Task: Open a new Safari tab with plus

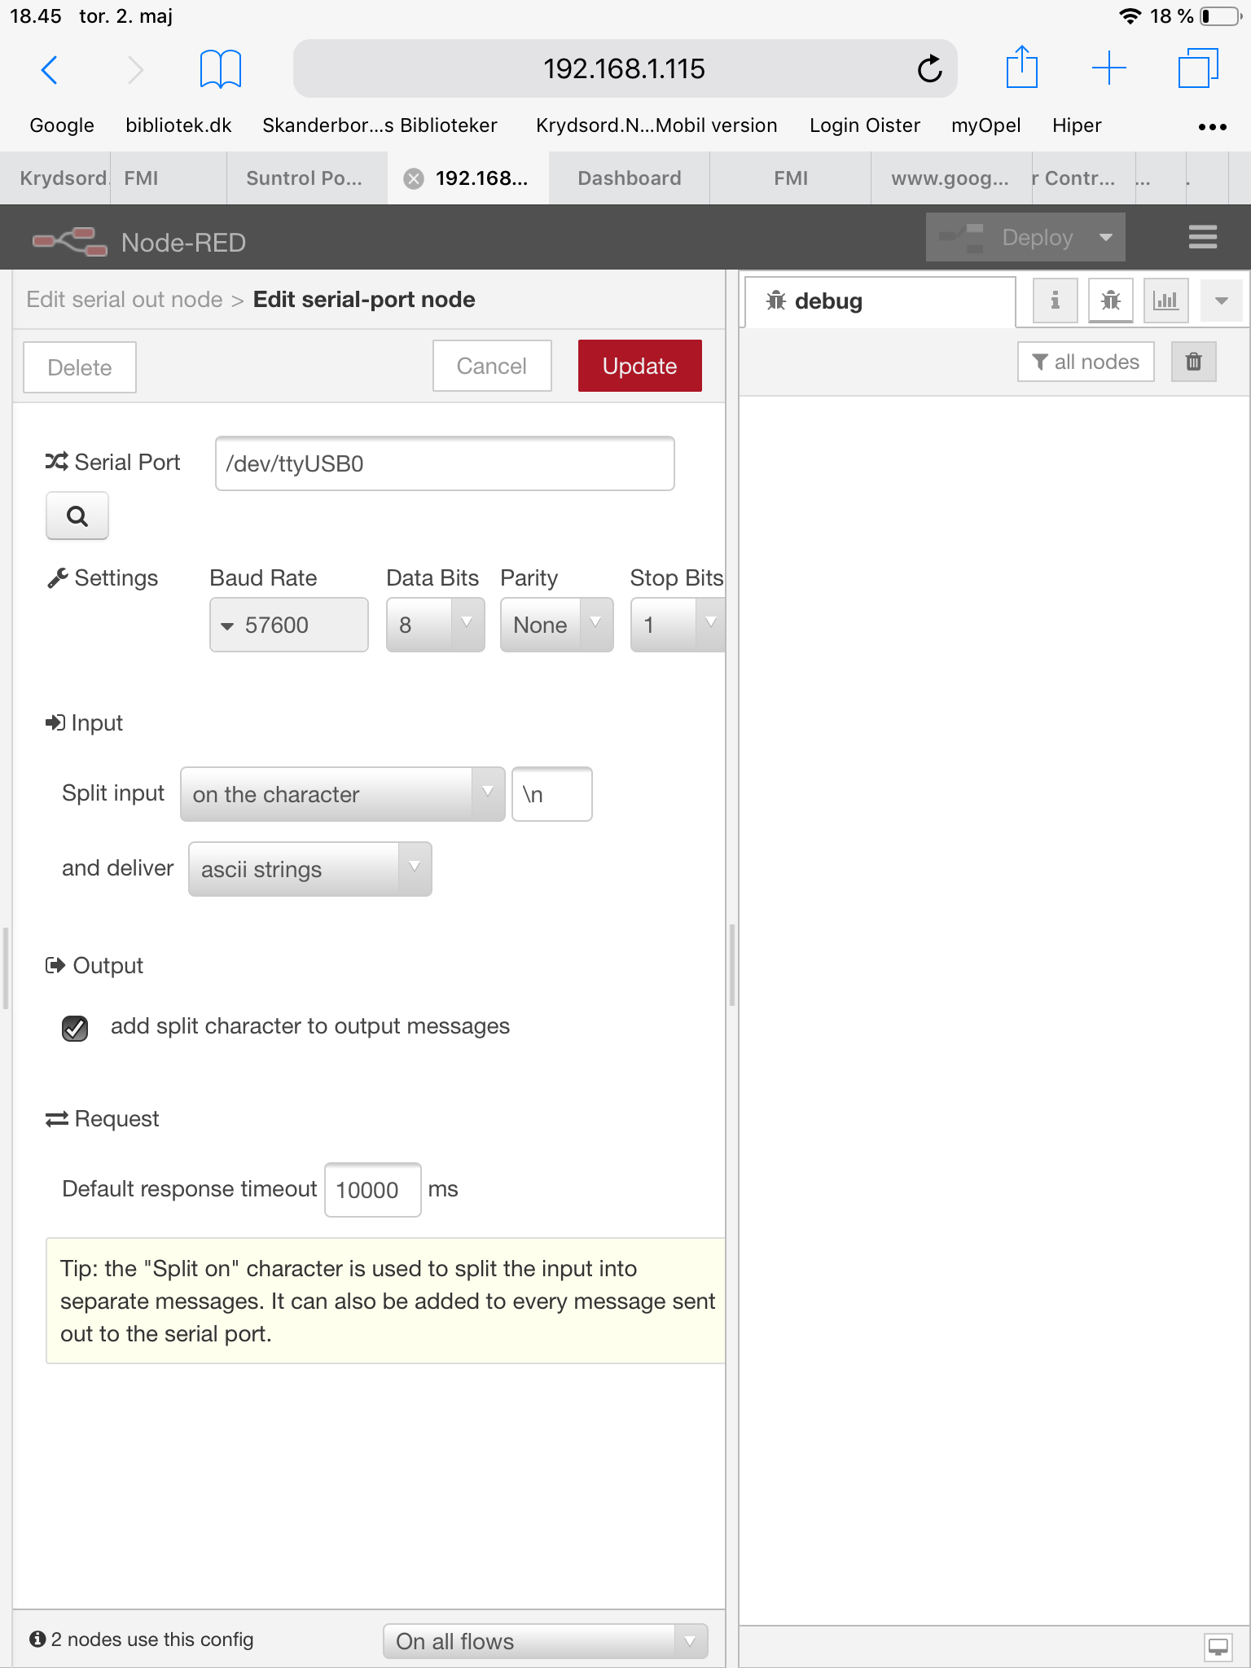Action: click(x=1108, y=68)
